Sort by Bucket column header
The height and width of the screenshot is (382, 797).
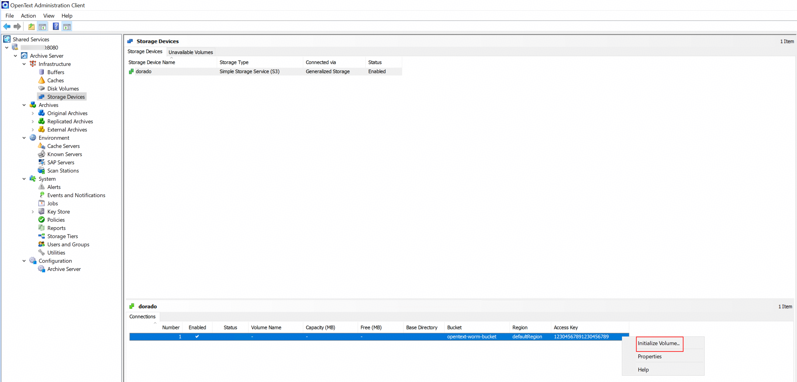tap(477, 327)
